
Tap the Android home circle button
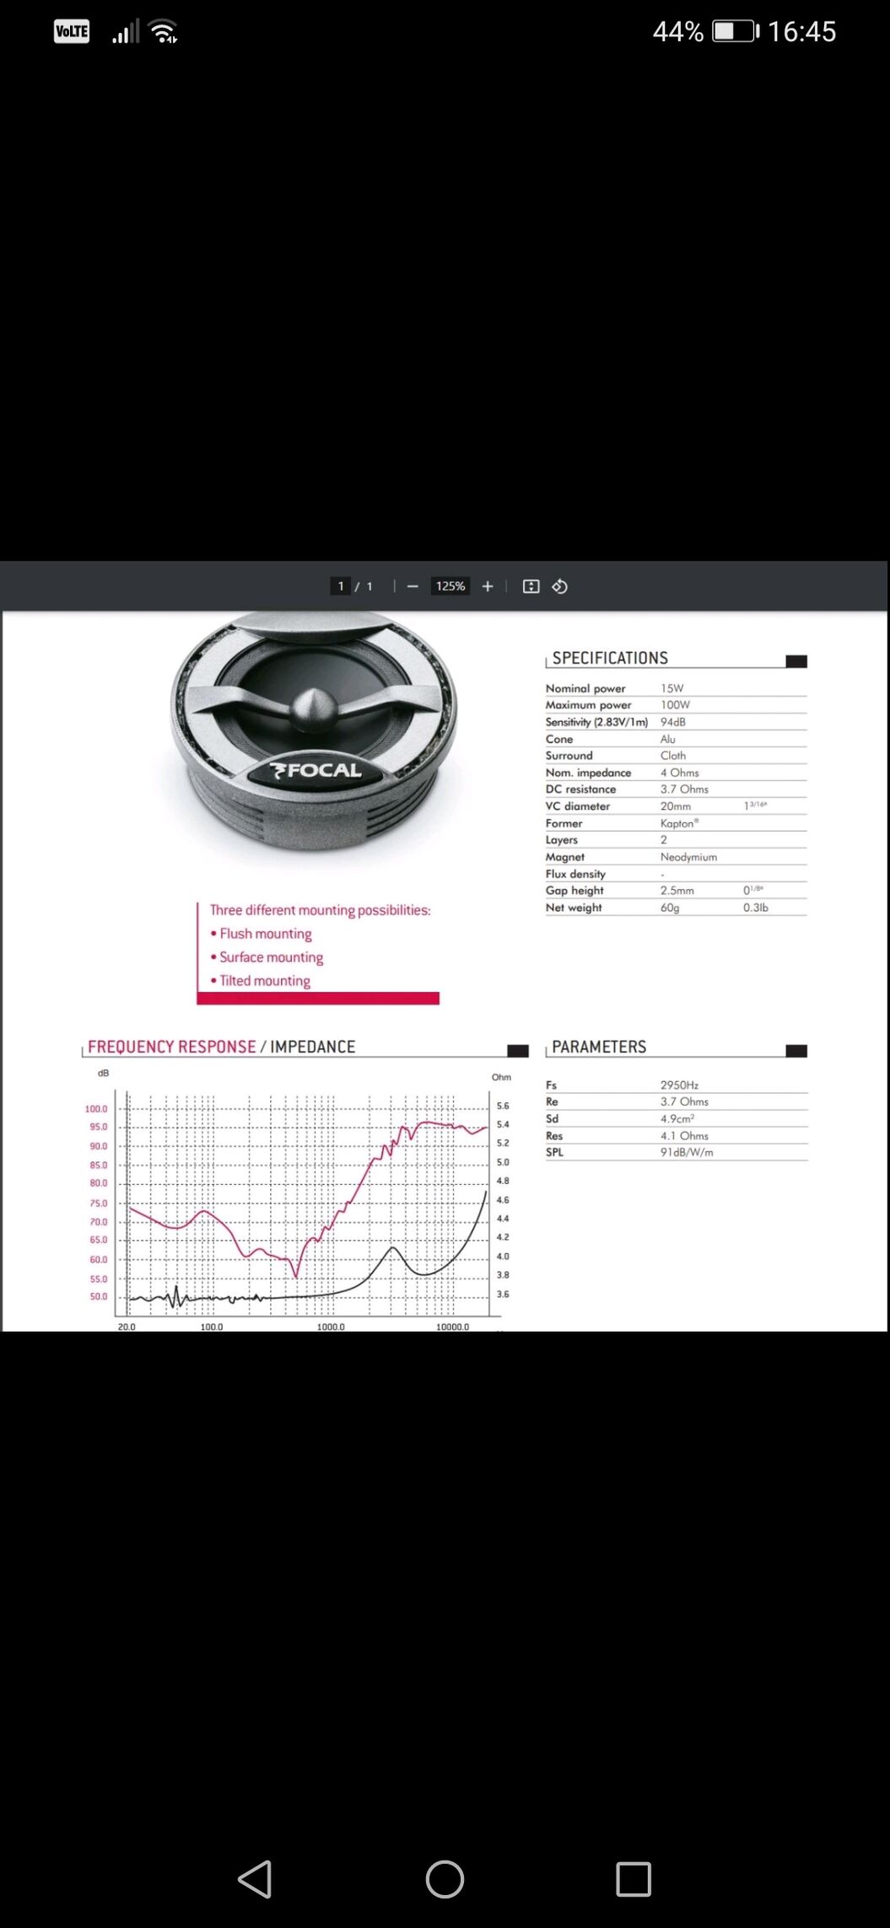[445, 1879]
